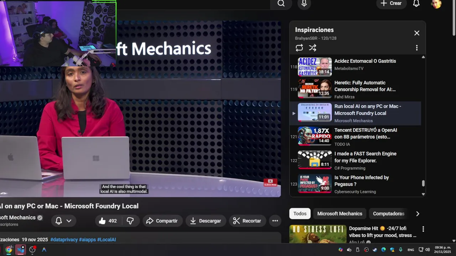Click the OBS system tray icon
The width and height of the screenshot is (456, 256).
click(366, 250)
